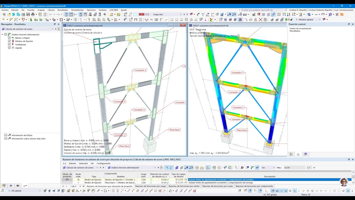Click the ≤ 1 limit button
Screen dimensions: 355x200
[309, 167]
